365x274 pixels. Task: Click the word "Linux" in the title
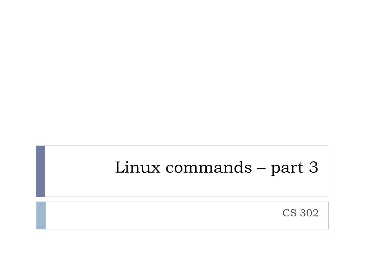(138, 167)
